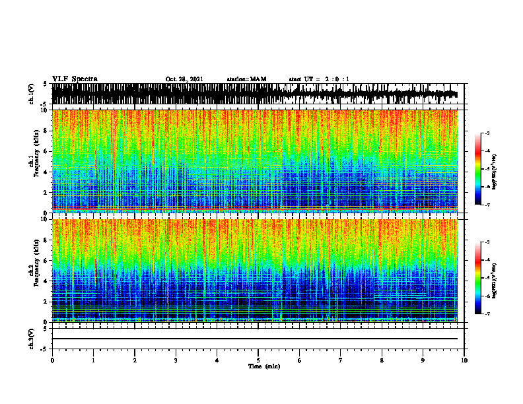Click the date label "Oct. 28, 2021"
Image resolution: width=523 pixels, height=404 pixels.
tap(184, 79)
